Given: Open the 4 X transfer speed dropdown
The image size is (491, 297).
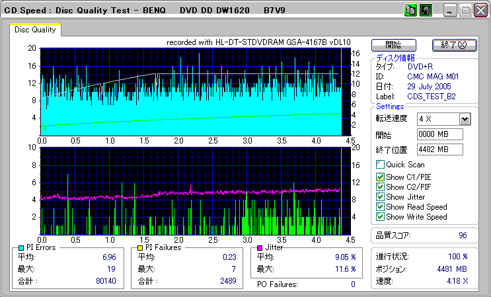Looking at the screenshot, I should point(465,118).
